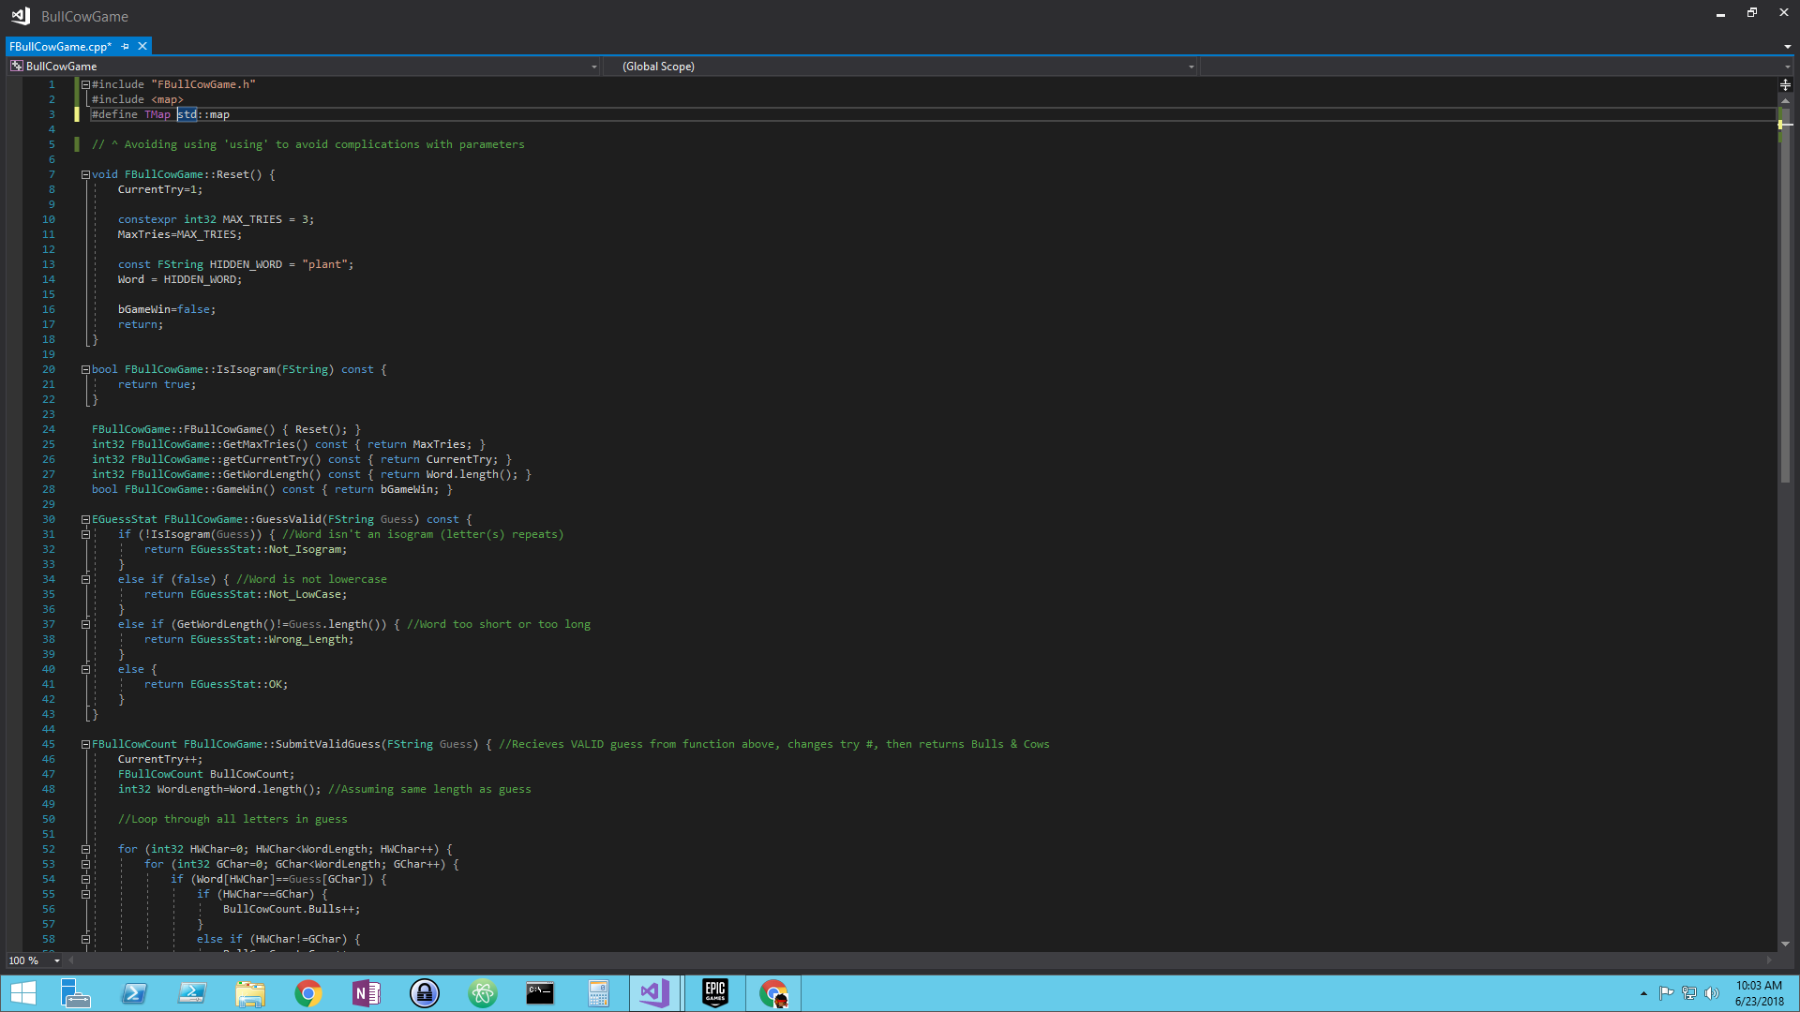This screenshot has height=1012, width=1800.
Task: Open the 100 % zoom level dropdown
Action: tap(56, 960)
